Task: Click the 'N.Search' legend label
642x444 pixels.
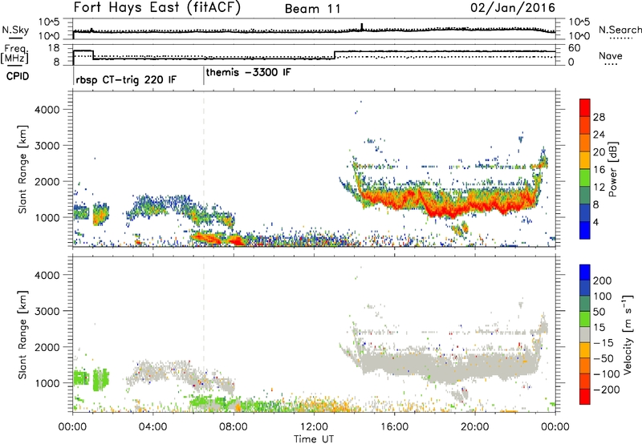Action: (x=620, y=30)
